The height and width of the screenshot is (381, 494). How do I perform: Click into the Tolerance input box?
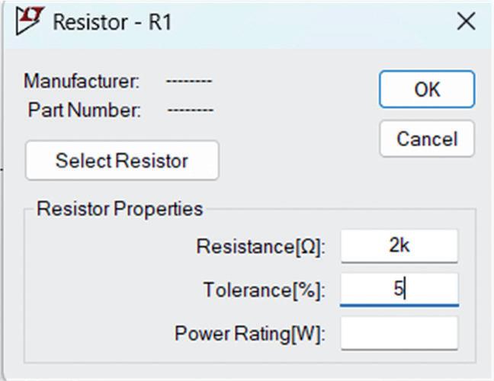coord(399,290)
